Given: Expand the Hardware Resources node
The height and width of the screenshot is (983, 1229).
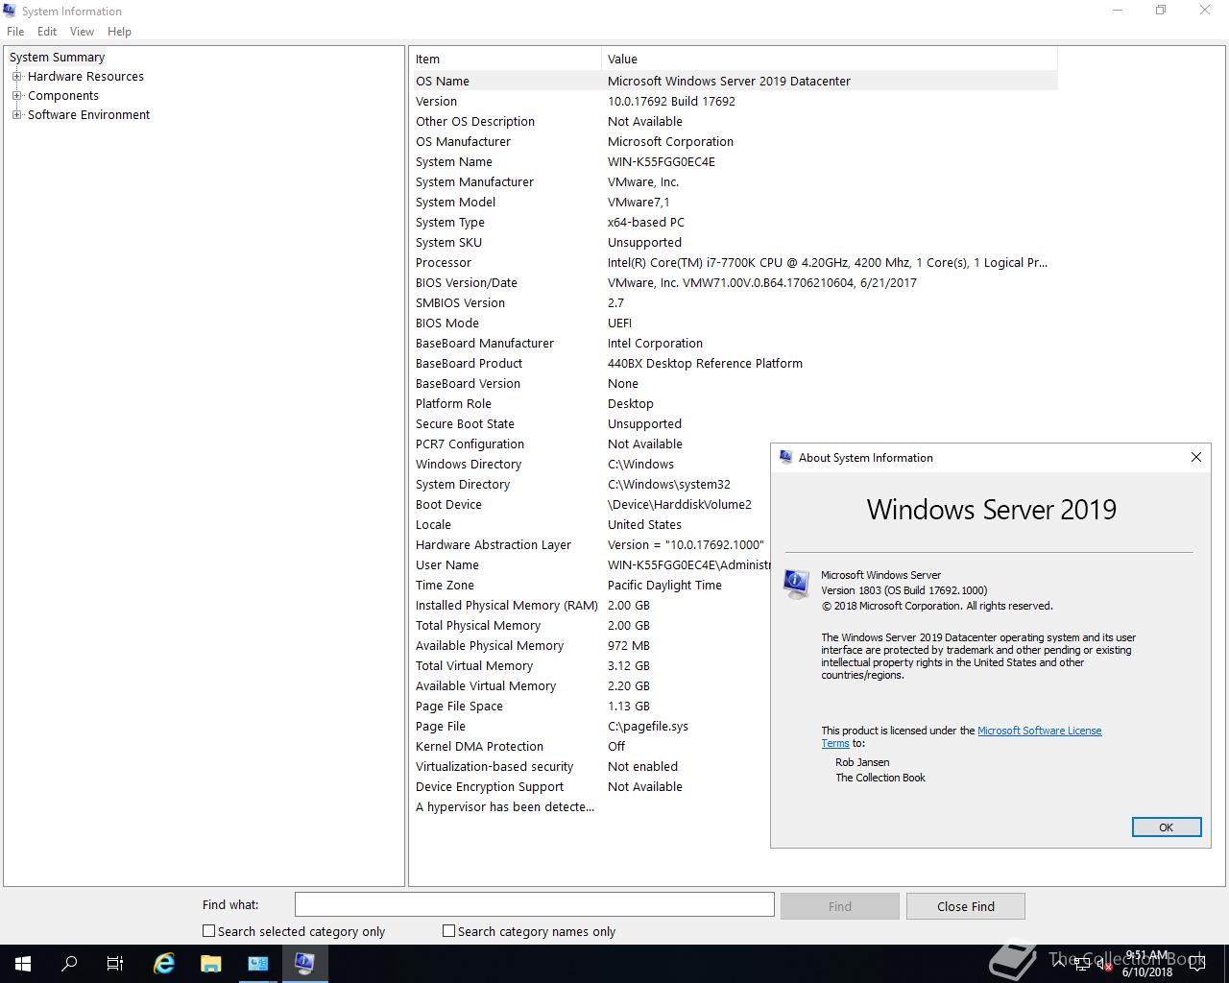Looking at the screenshot, I should (x=16, y=76).
